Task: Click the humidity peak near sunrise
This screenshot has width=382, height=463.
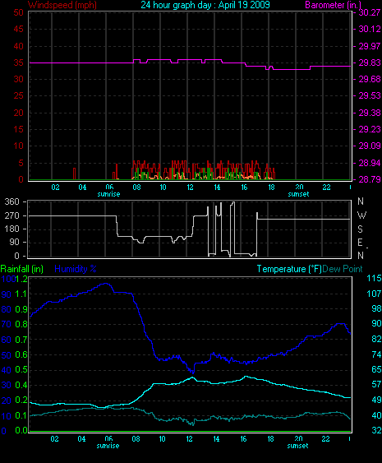Action: 106,284
